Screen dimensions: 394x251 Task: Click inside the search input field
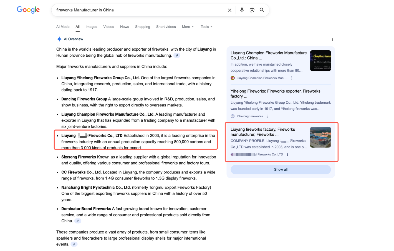coord(139,10)
